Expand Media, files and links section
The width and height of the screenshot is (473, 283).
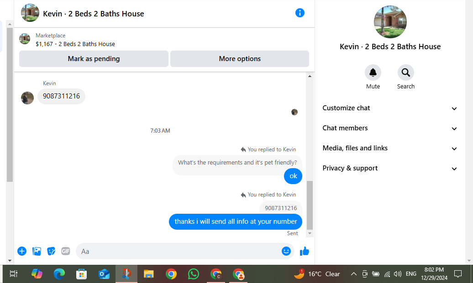pos(390,148)
